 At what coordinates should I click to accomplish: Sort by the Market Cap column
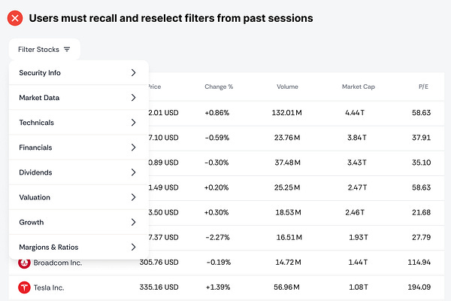(x=357, y=87)
